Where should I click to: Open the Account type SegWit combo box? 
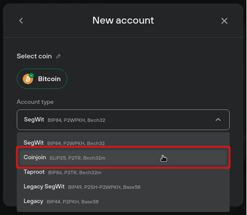coord(123,120)
